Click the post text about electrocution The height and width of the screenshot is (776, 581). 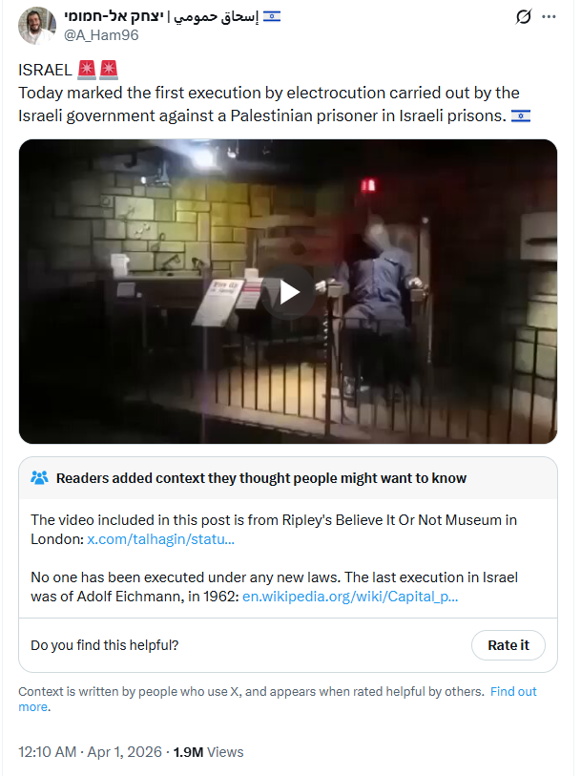[269, 104]
